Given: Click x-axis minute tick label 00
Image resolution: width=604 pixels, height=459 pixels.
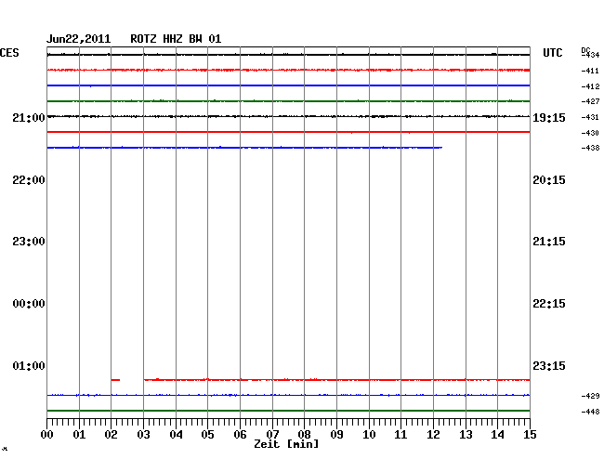Looking at the screenshot, I should pyautogui.click(x=47, y=435).
